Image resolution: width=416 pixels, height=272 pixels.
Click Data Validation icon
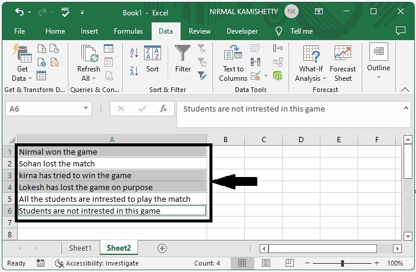pos(256,76)
